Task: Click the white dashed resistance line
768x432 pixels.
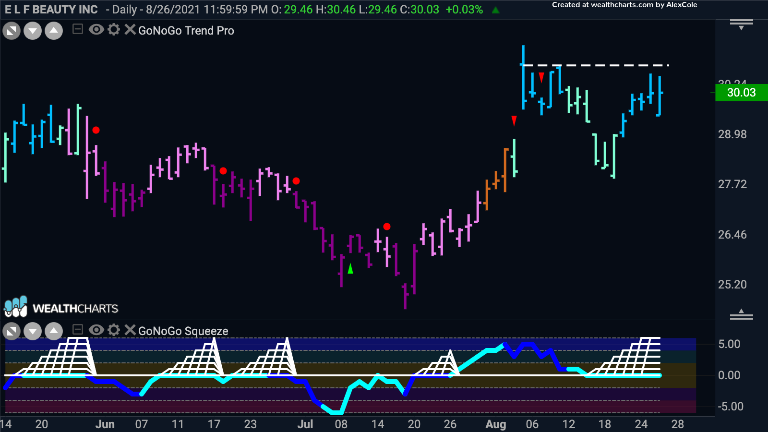Action: coord(595,65)
